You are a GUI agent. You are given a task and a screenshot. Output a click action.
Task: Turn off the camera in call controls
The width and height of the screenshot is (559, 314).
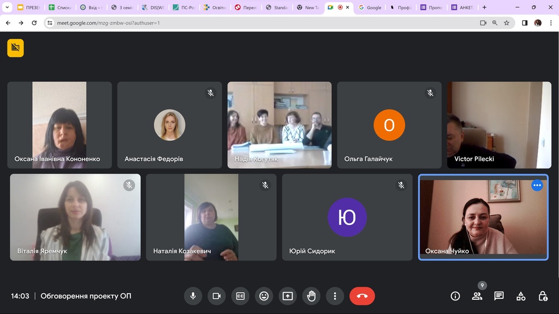tap(216, 296)
